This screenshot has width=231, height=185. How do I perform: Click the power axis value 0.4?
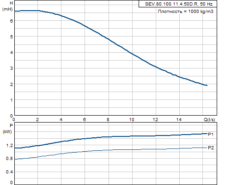[10, 172]
